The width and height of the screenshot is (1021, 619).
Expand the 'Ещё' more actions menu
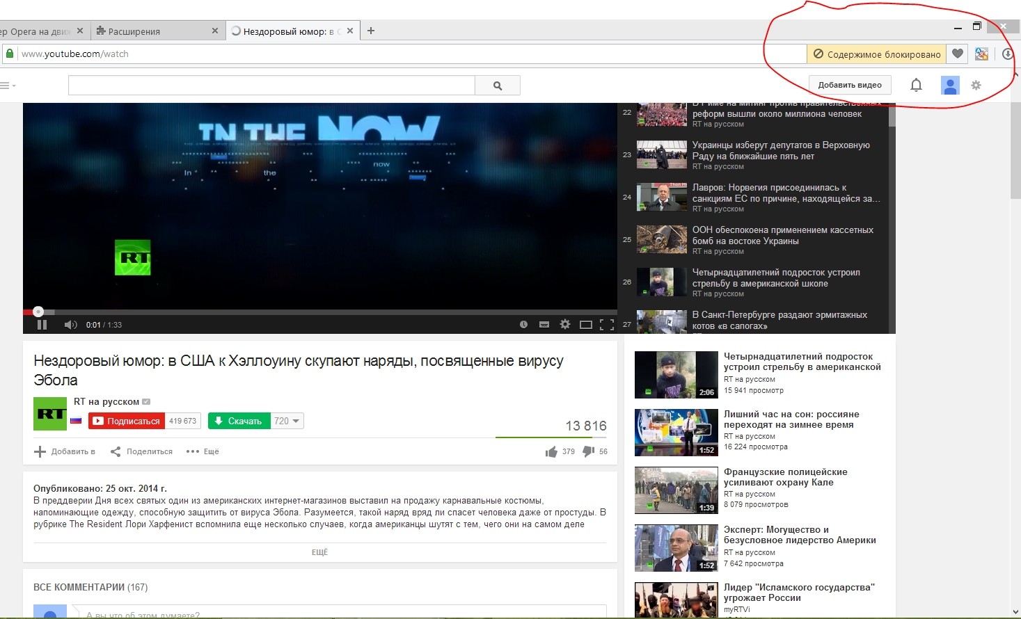point(203,451)
